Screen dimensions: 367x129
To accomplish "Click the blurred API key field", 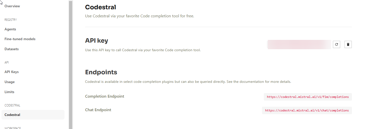I will pos(299,44).
